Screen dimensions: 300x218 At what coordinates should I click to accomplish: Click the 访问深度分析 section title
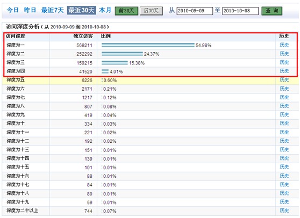tap(23, 26)
